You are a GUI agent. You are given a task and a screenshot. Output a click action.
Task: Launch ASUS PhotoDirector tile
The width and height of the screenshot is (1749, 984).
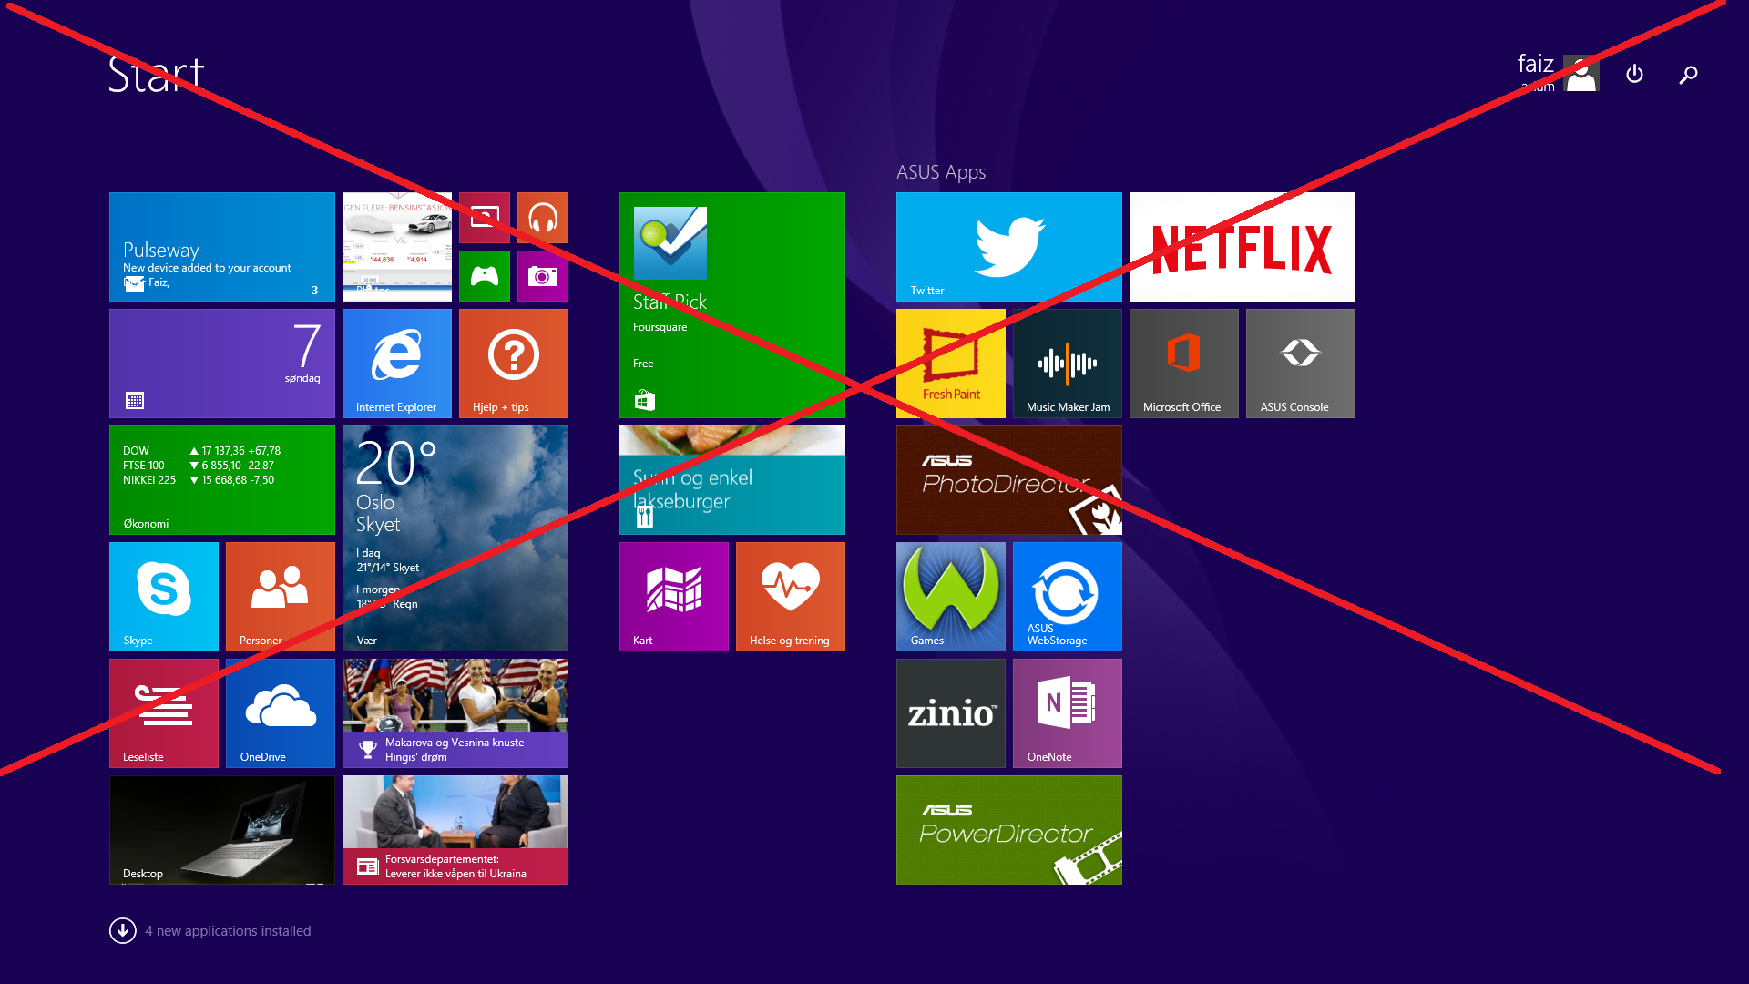1009,480
